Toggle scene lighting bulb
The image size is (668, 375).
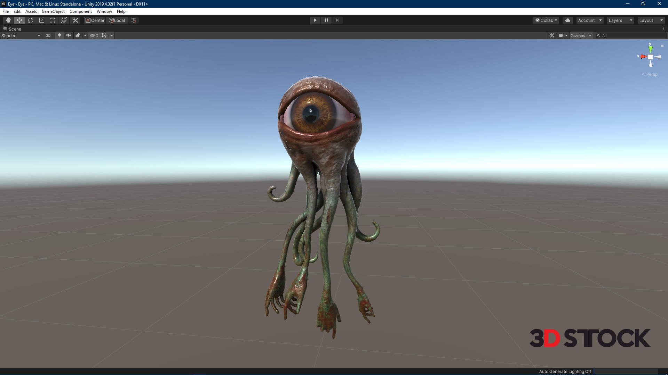pos(59,35)
